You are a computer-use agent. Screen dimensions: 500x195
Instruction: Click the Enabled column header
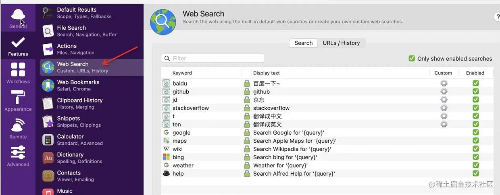[475, 73]
